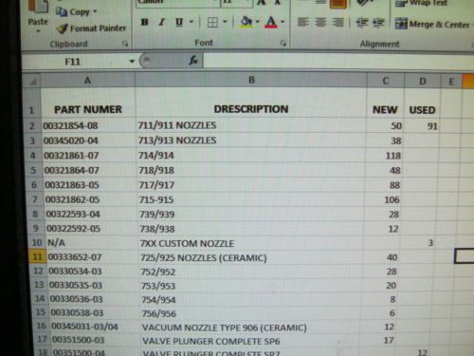Screen dimensions: 474x356
Task: Toggle Italic formatting
Action: pos(162,22)
